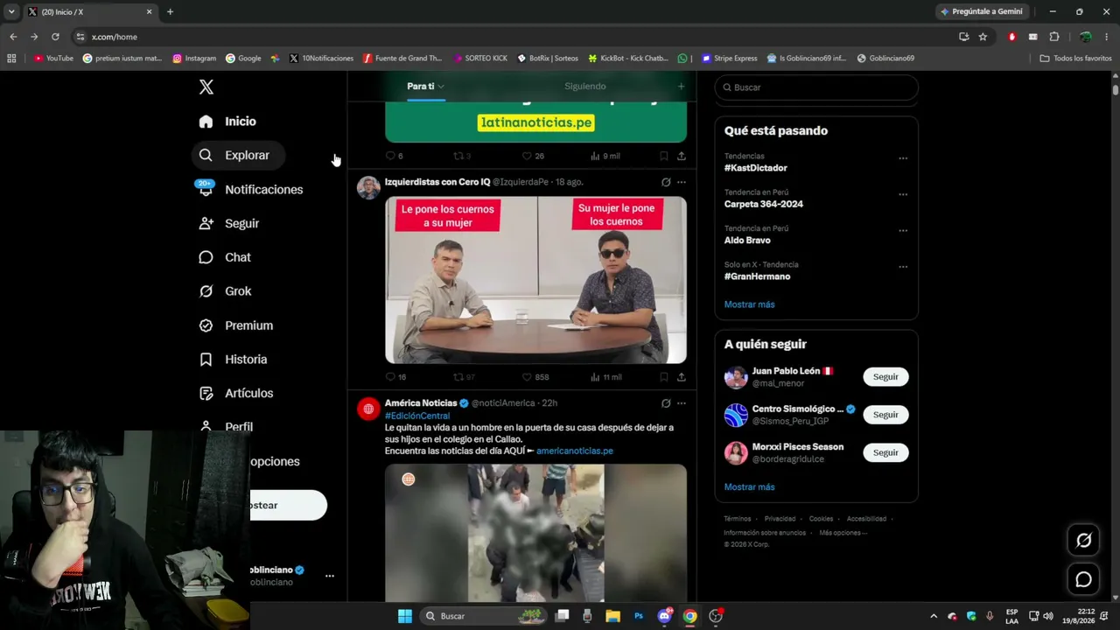
Task: Like the post with 26 likes
Action: coord(533,156)
